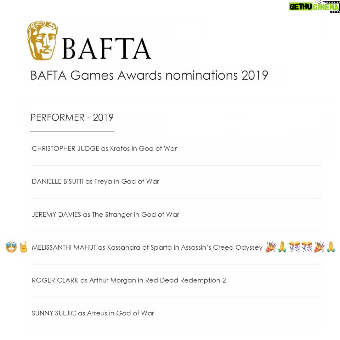Select the BAFTA Games Awards nominations 2019 heading
Image resolution: width=340 pixels, height=340 pixels.
tap(149, 75)
